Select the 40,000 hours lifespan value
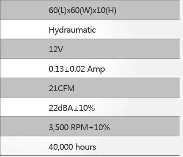The image size is (183, 157). 72,147
